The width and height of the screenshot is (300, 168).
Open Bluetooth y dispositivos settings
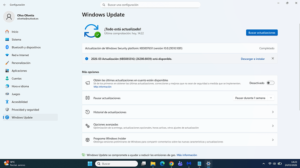[x=30, y=47]
